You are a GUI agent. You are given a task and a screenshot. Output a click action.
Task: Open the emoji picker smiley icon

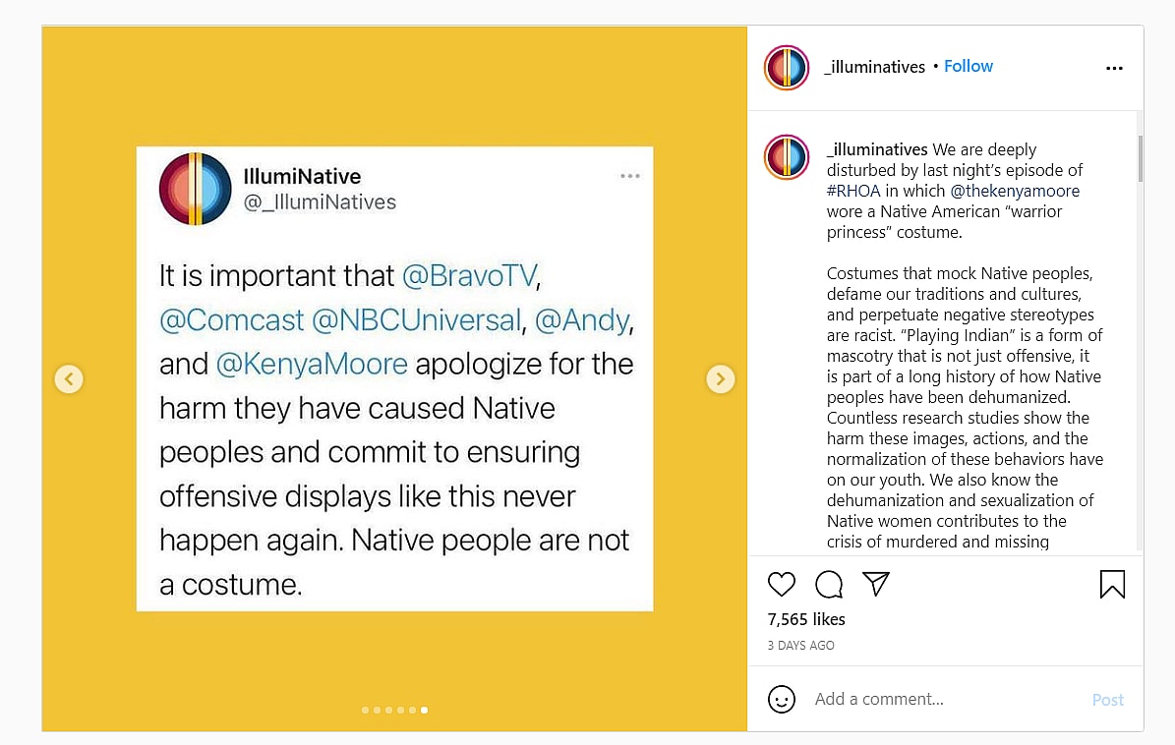(782, 699)
